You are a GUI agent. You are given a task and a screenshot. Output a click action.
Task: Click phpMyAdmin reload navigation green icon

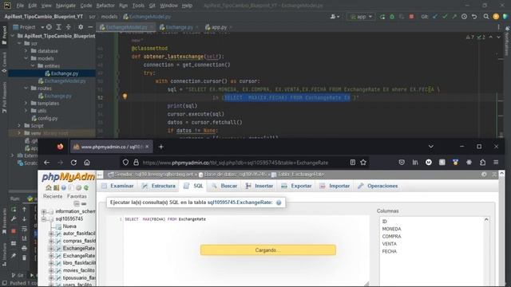86,188
